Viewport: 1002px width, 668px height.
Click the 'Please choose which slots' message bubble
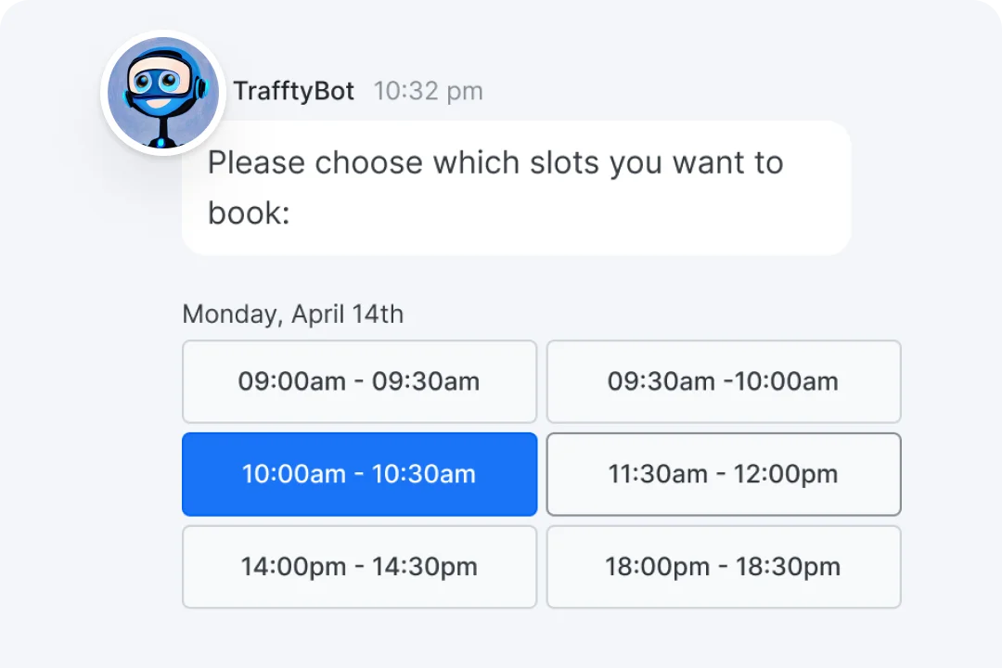click(516, 187)
